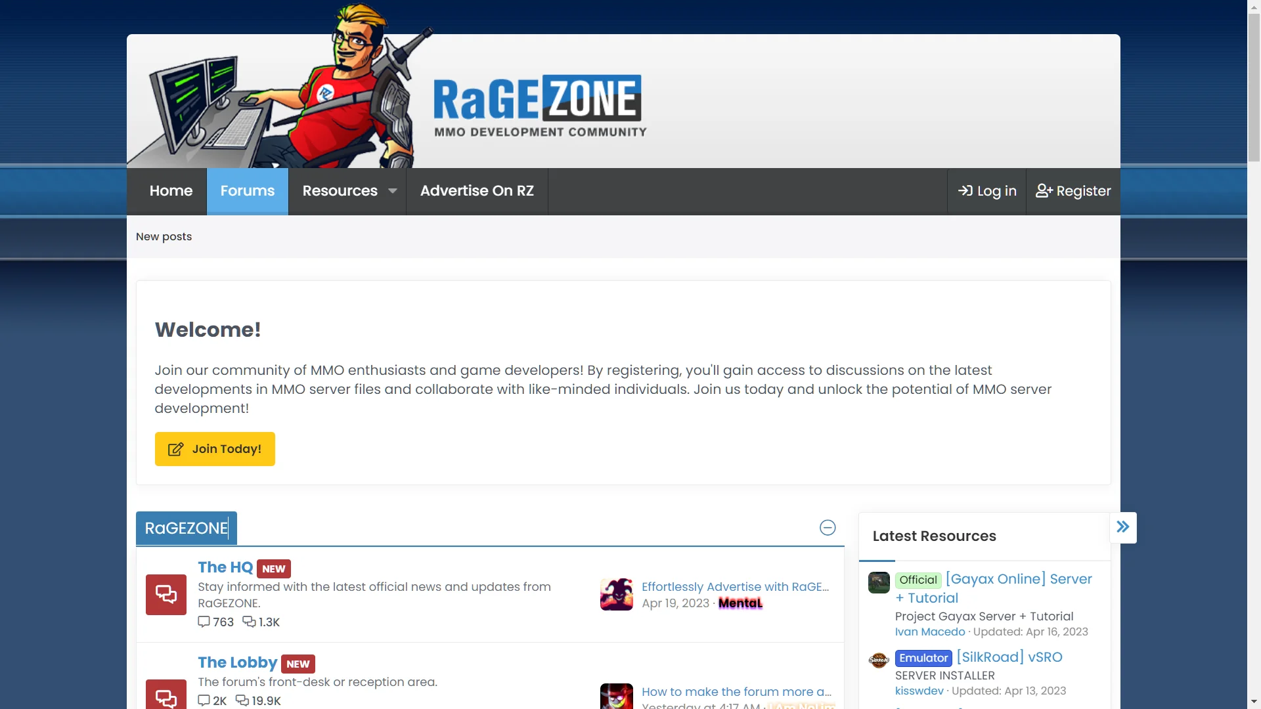Open avatar next to How to make the forum post
1261x709 pixels.
[617, 696]
